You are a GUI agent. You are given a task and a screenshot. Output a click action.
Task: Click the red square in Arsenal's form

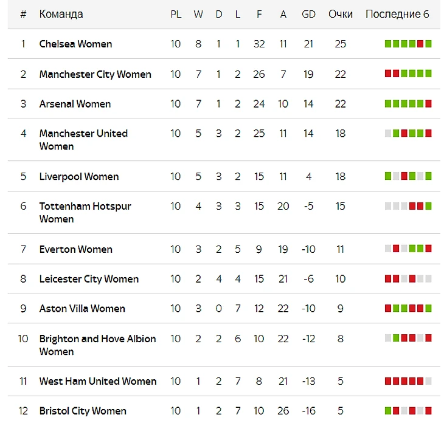point(428,104)
